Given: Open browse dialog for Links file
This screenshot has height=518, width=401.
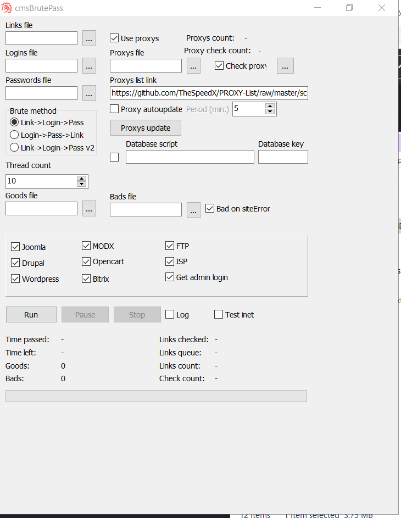Looking at the screenshot, I should coord(89,38).
